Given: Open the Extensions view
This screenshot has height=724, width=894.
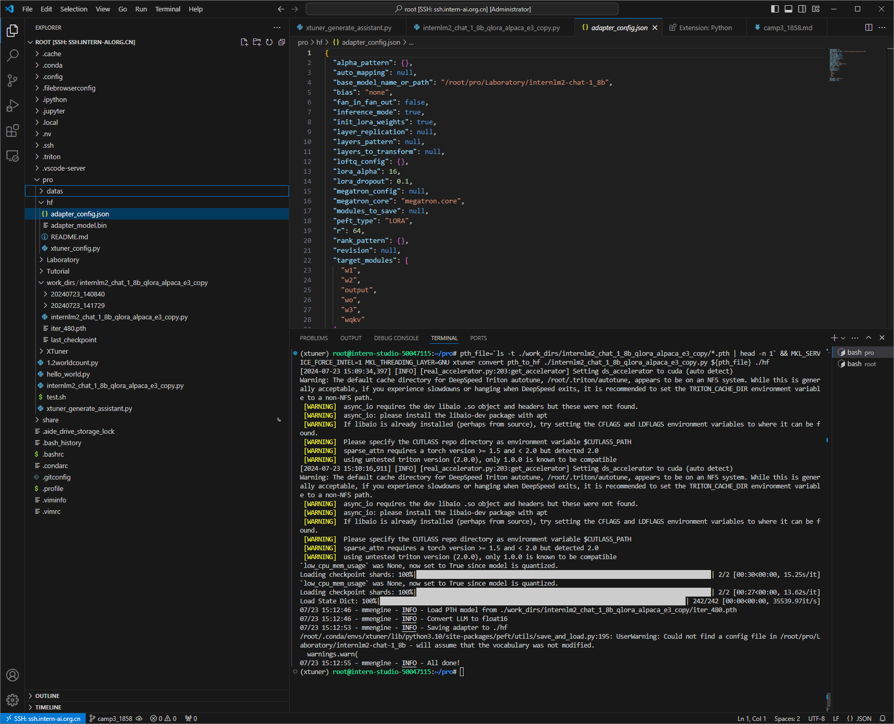Looking at the screenshot, I should (x=12, y=131).
